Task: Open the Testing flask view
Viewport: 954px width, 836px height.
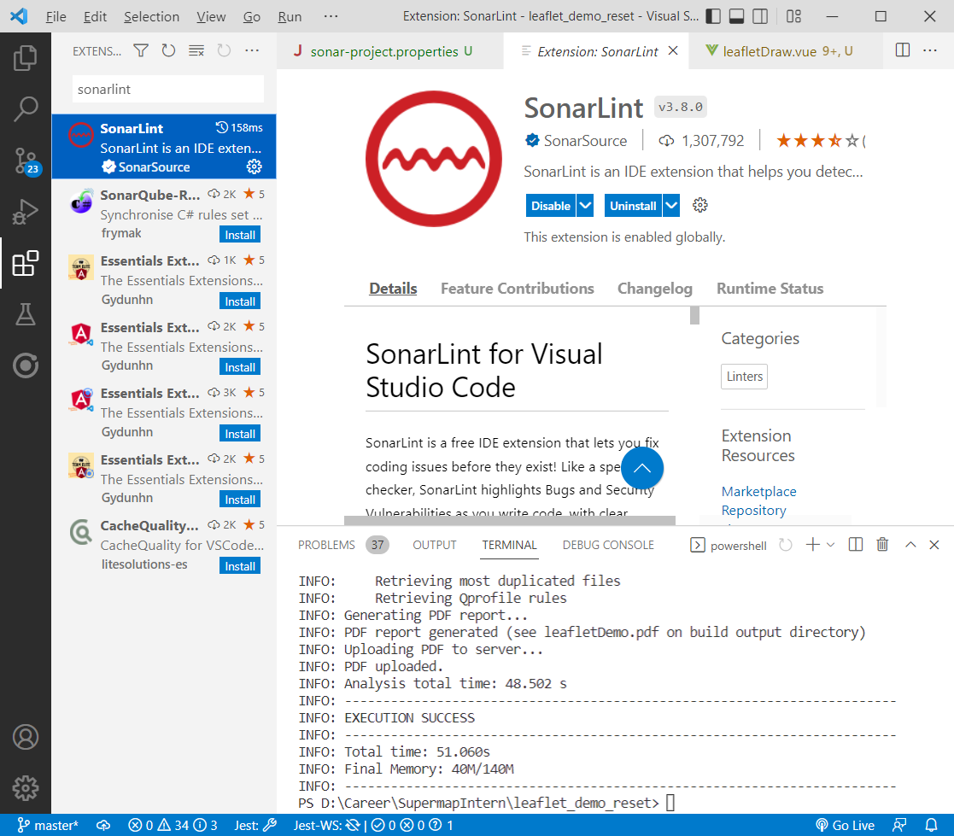Action: click(x=26, y=314)
